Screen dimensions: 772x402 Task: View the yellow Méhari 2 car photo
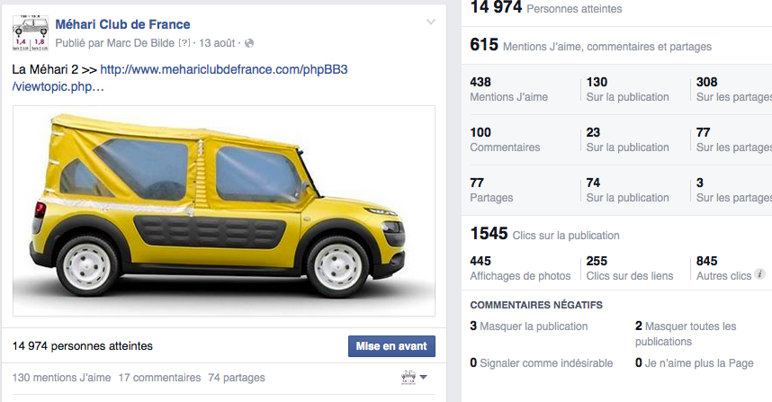click(224, 210)
